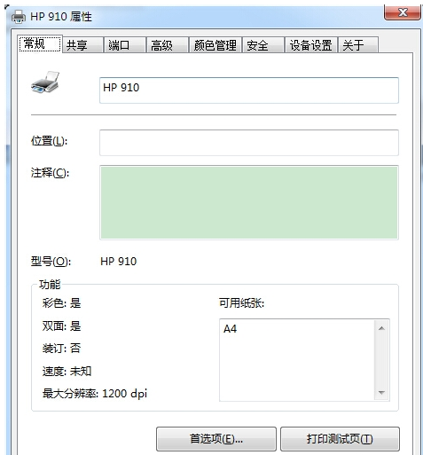Click the large printer icon beside the name field
The height and width of the screenshot is (455, 423).
45,82
